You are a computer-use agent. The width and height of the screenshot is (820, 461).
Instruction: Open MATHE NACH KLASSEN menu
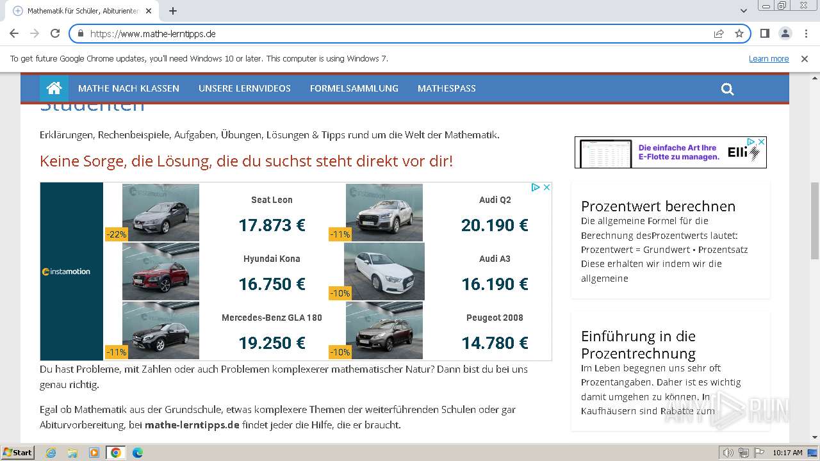[129, 88]
